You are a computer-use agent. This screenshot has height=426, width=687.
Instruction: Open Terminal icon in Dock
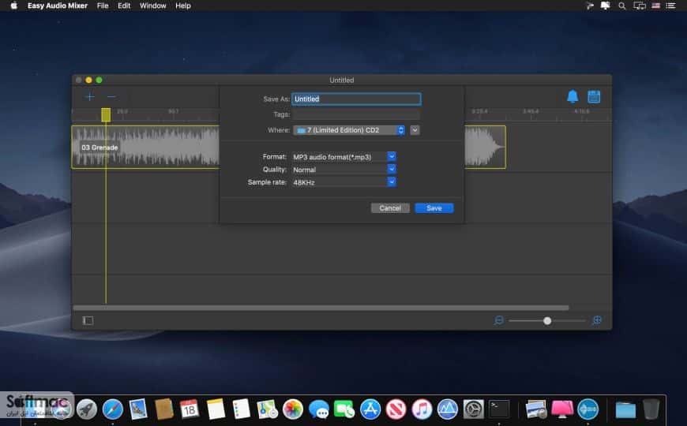pos(499,409)
